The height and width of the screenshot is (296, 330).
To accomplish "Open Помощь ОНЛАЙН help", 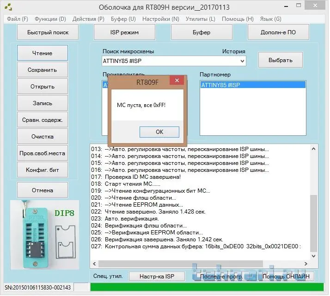I will (x=286, y=276).
